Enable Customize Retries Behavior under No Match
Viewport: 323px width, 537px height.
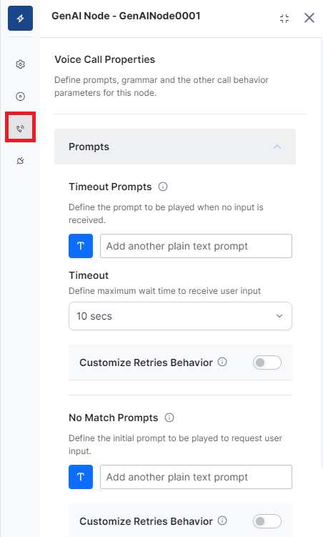pyautogui.click(x=267, y=521)
